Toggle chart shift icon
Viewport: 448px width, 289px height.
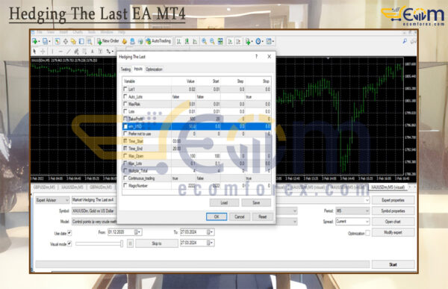click(x=238, y=42)
